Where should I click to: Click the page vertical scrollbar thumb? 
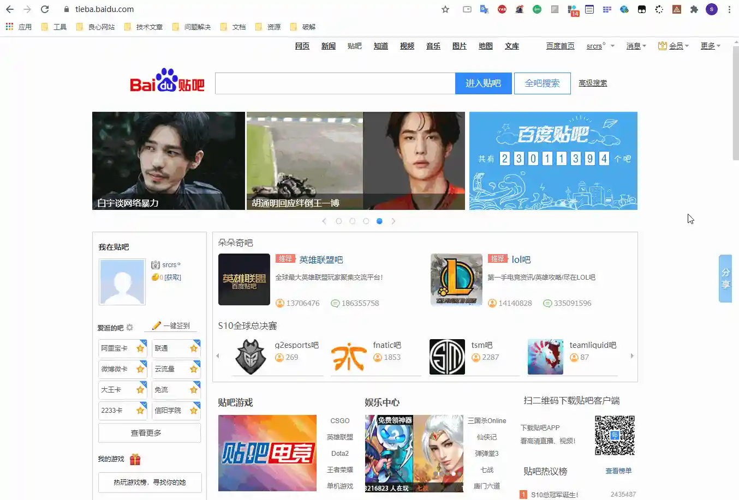coord(735,104)
